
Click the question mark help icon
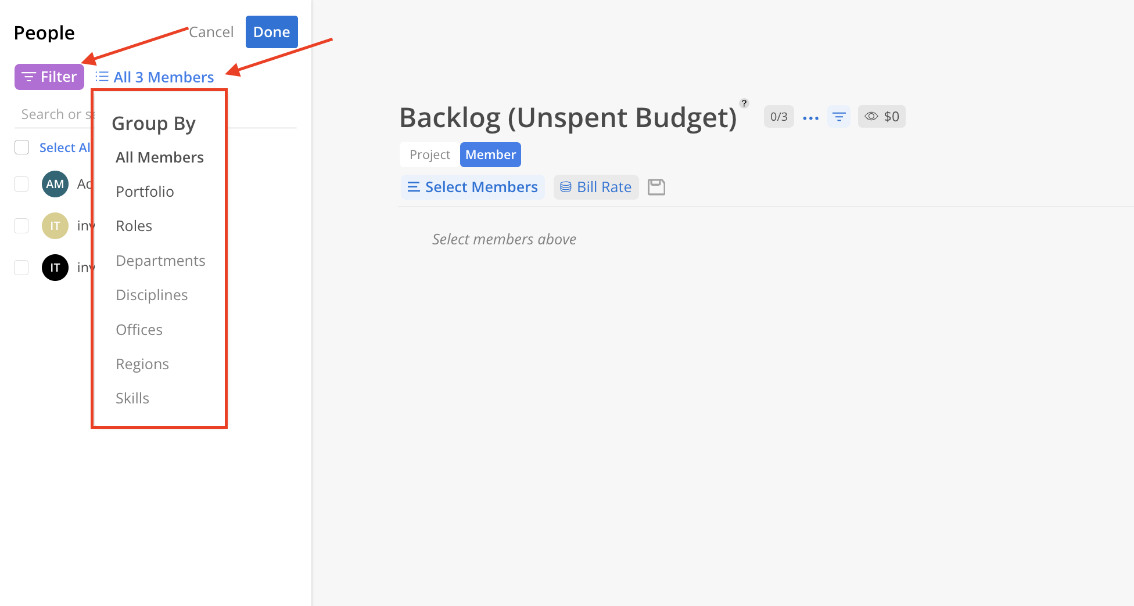pyautogui.click(x=744, y=103)
